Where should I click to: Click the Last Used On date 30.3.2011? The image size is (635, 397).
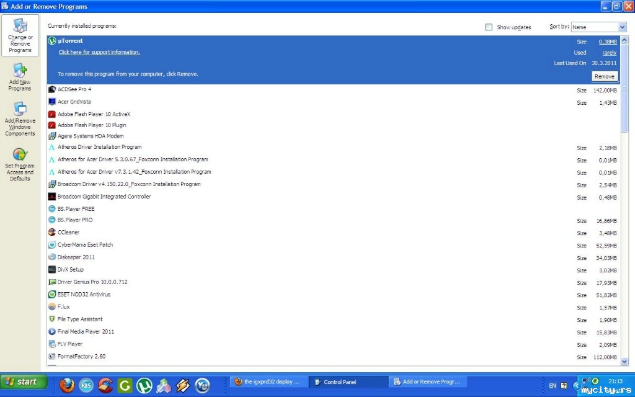(x=604, y=63)
